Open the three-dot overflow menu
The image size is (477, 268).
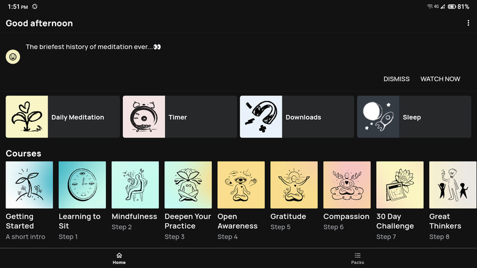(468, 23)
